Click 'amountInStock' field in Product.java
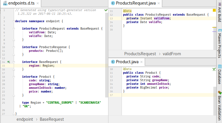The height and width of the screenshot is (123, 222). (x=158, y=84)
